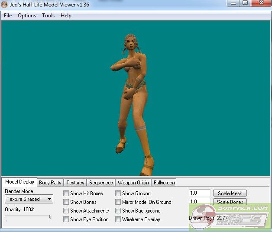The height and width of the screenshot is (232, 272).
Task: Switch to the Weapon Origin tab
Action: (x=133, y=183)
